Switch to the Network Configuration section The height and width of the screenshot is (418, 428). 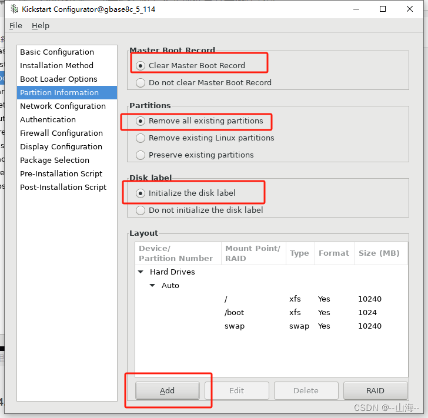[67, 106]
